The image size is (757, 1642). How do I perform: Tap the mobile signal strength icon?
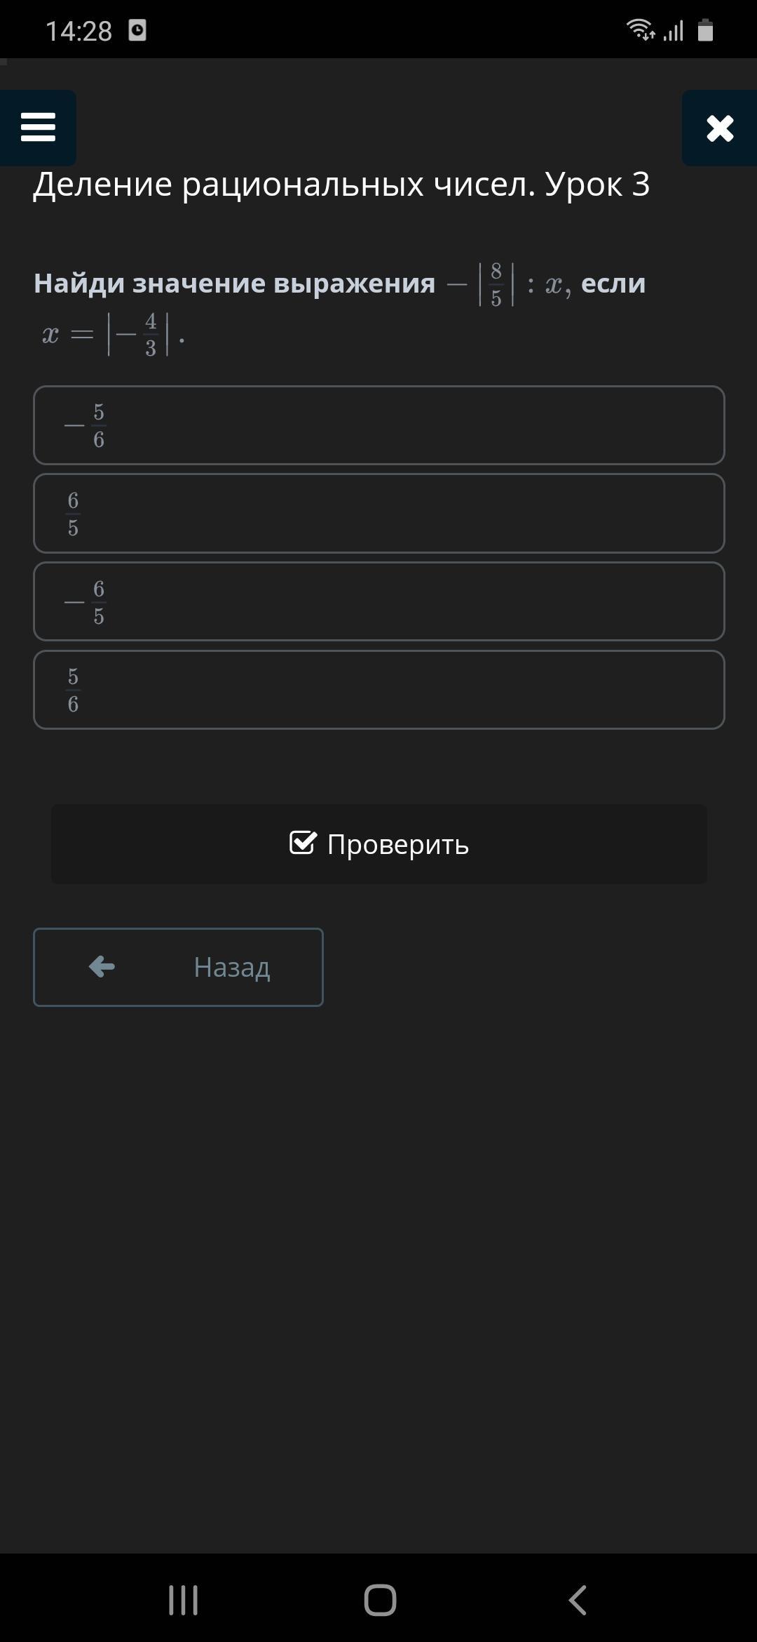[x=674, y=31]
